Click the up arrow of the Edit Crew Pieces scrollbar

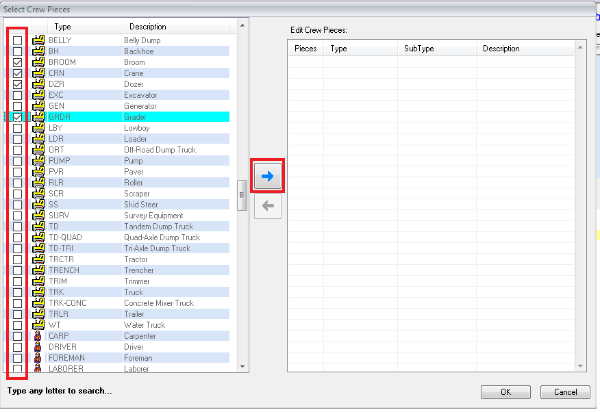point(579,48)
